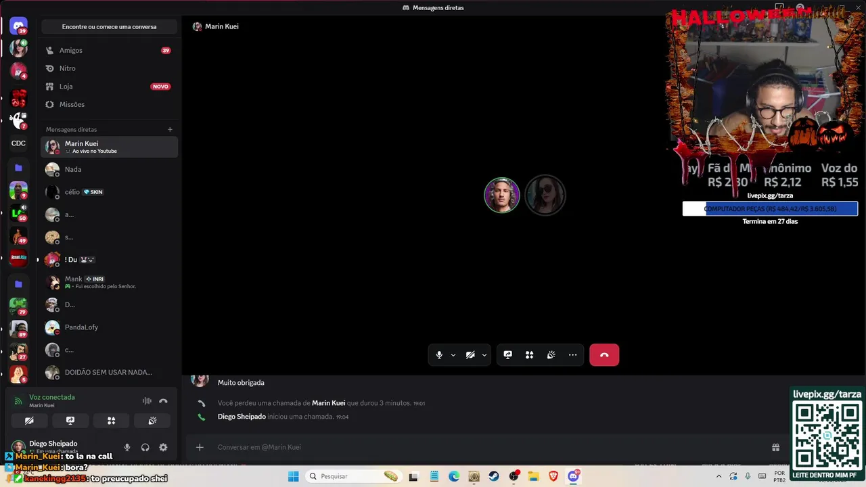Share your screen from call control bar

(508, 355)
